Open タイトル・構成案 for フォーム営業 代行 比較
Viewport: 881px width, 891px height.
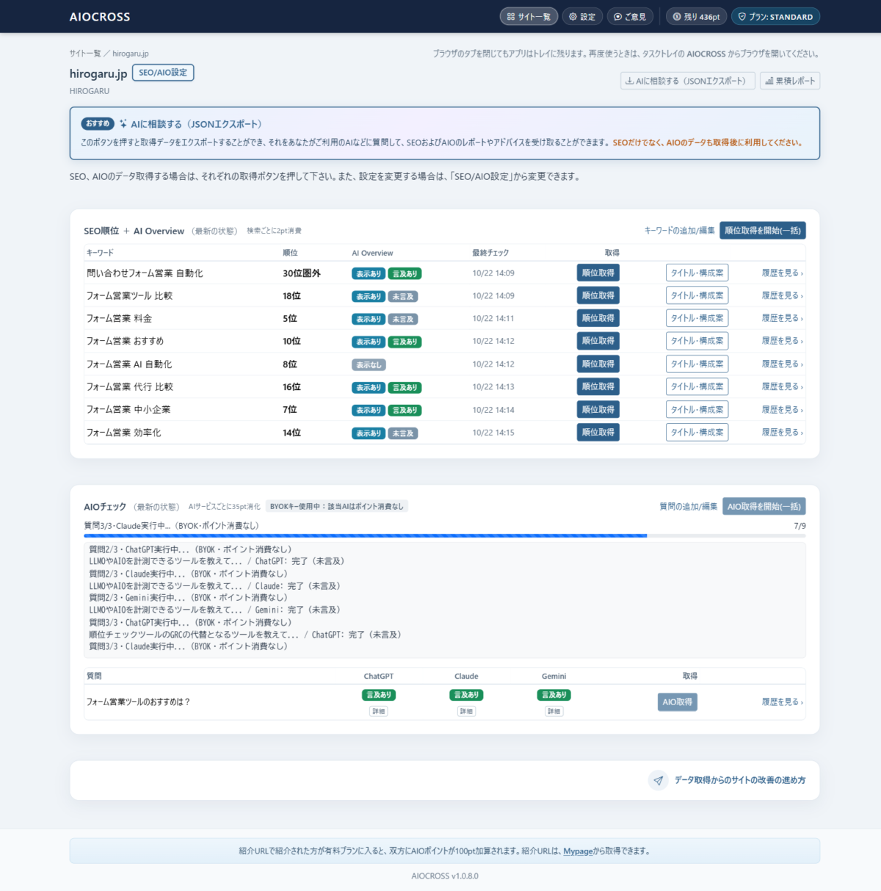coord(697,387)
